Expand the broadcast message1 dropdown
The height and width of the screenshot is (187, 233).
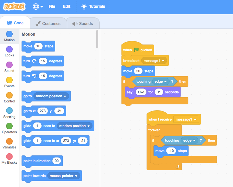[154, 61]
